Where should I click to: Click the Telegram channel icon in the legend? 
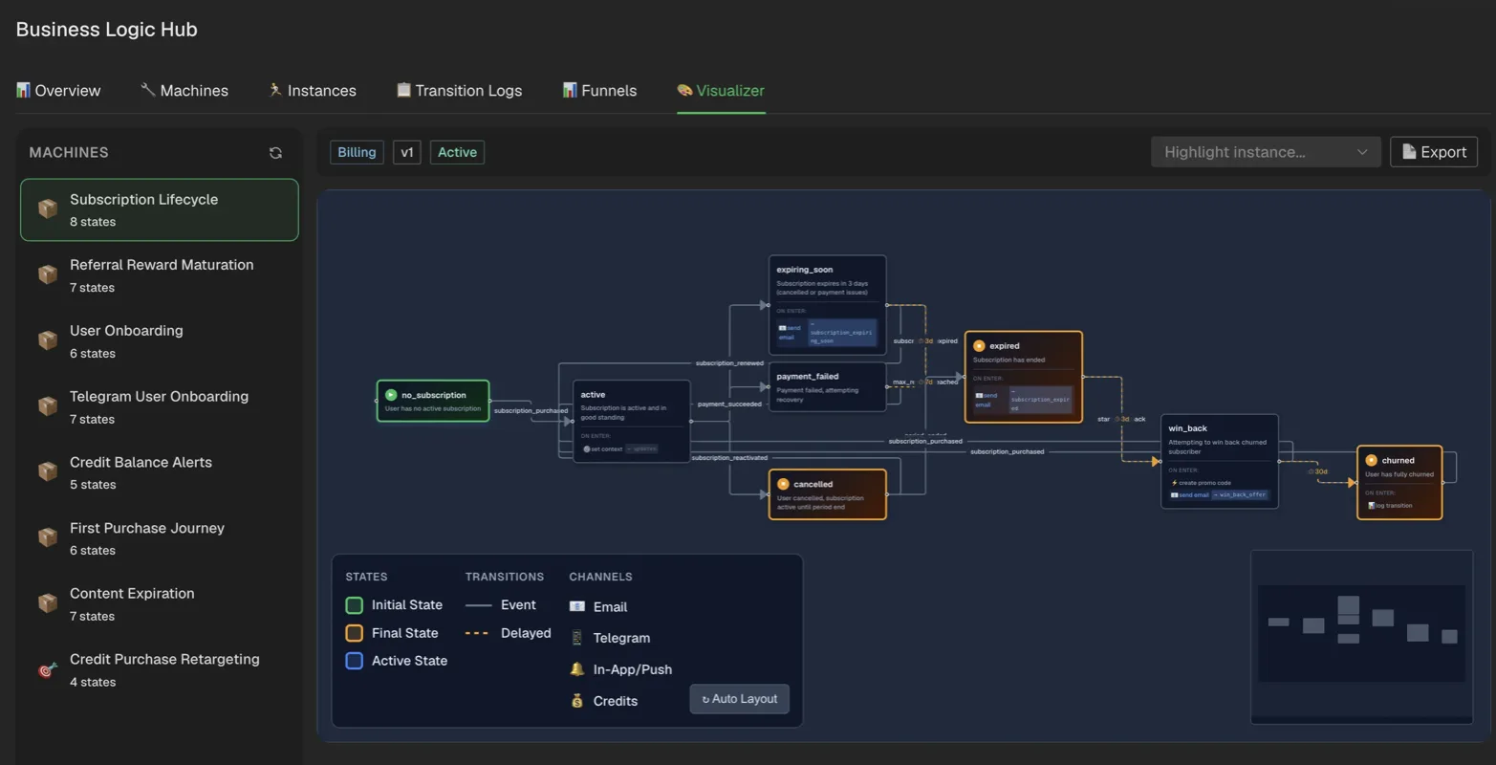pyautogui.click(x=576, y=638)
